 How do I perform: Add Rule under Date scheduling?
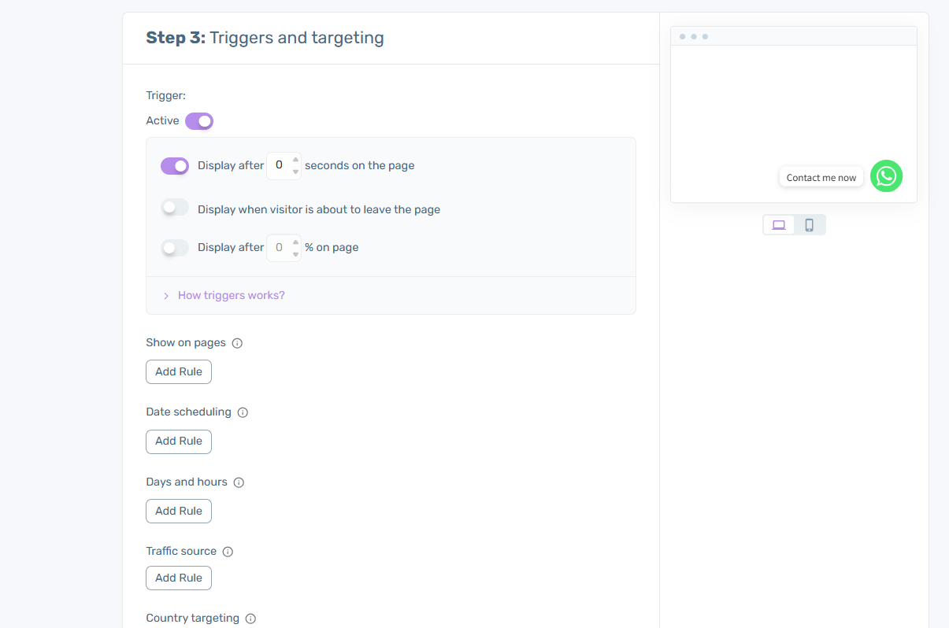tap(179, 441)
